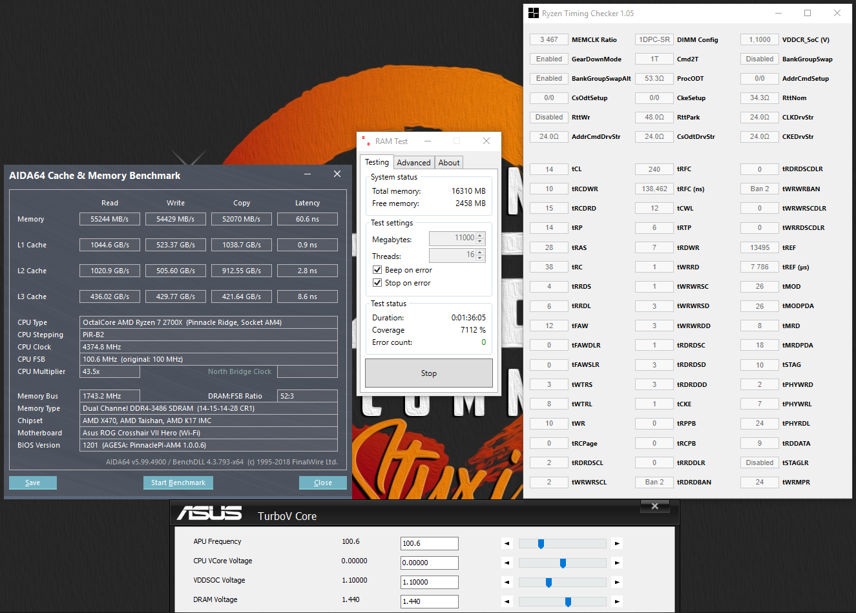Viewport: 856px width, 613px height.
Task: Select the Memory Read 55244 MB/s cell
Action: point(110,219)
